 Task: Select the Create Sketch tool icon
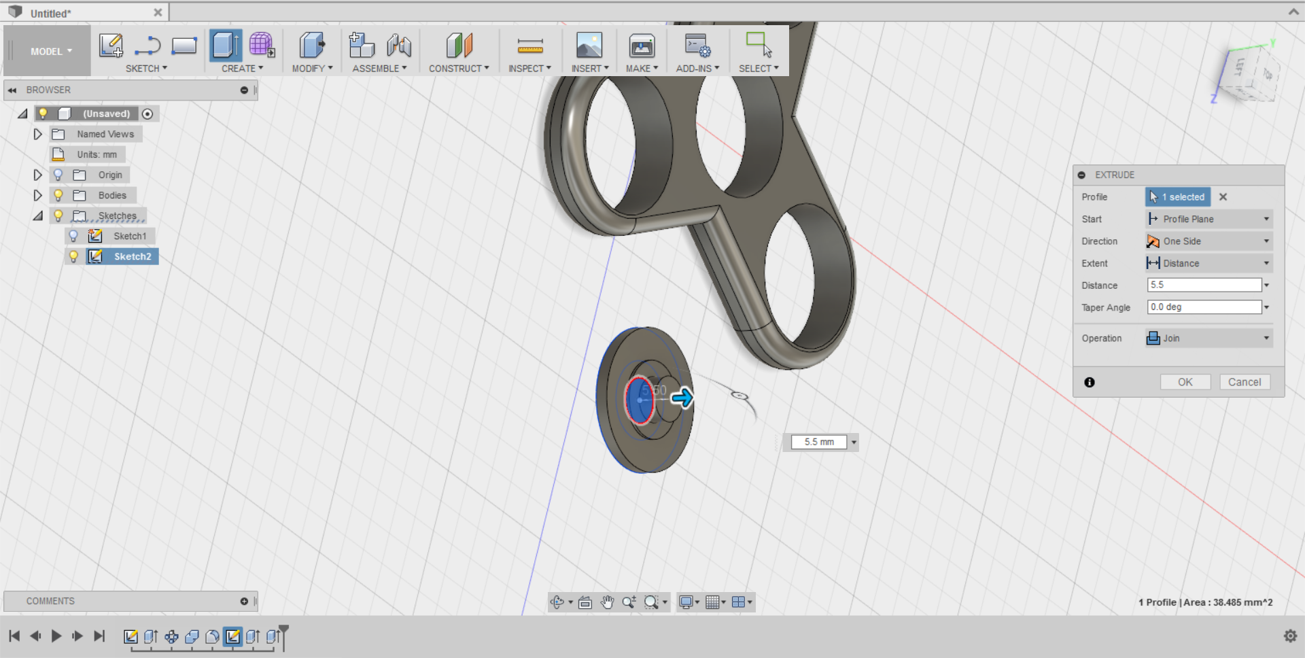point(111,46)
